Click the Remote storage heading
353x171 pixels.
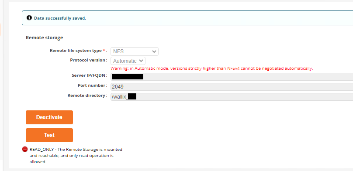pos(45,38)
